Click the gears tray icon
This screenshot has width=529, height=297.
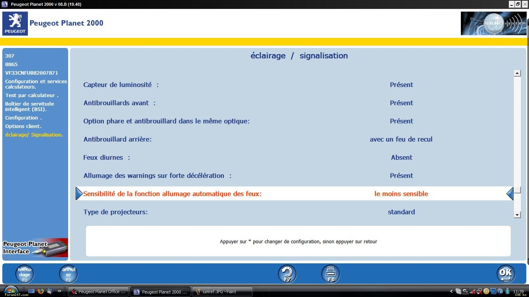tap(465, 291)
